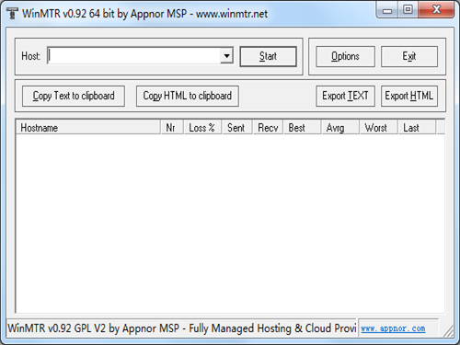This screenshot has width=460, height=345.
Task: Focus the Host input field
Action: pos(134,56)
